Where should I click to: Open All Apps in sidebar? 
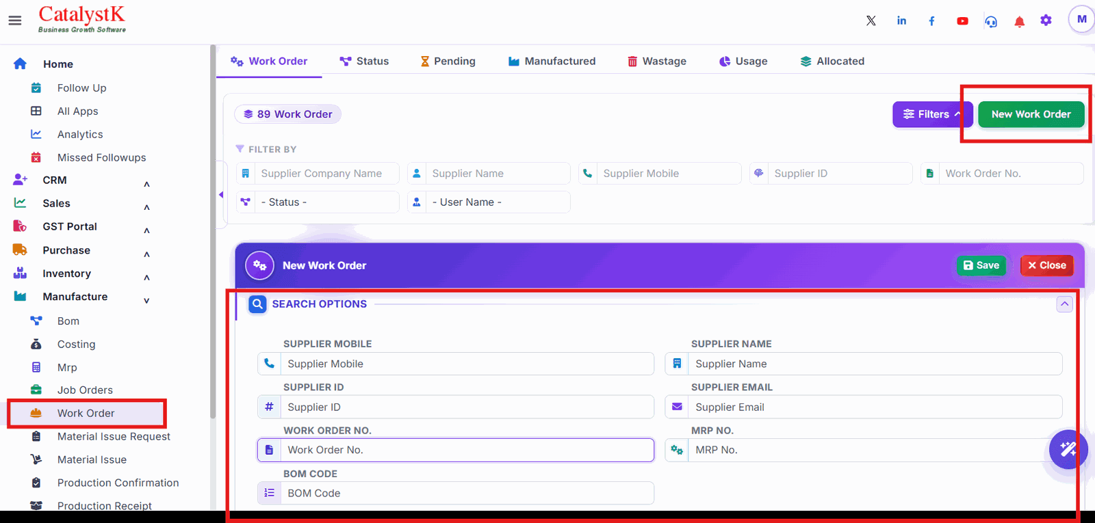77,111
